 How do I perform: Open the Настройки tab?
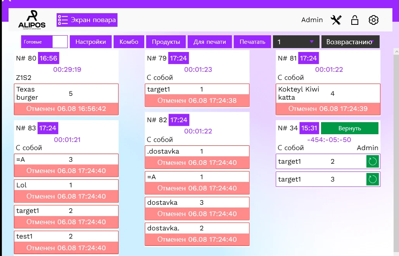(91, 42)
